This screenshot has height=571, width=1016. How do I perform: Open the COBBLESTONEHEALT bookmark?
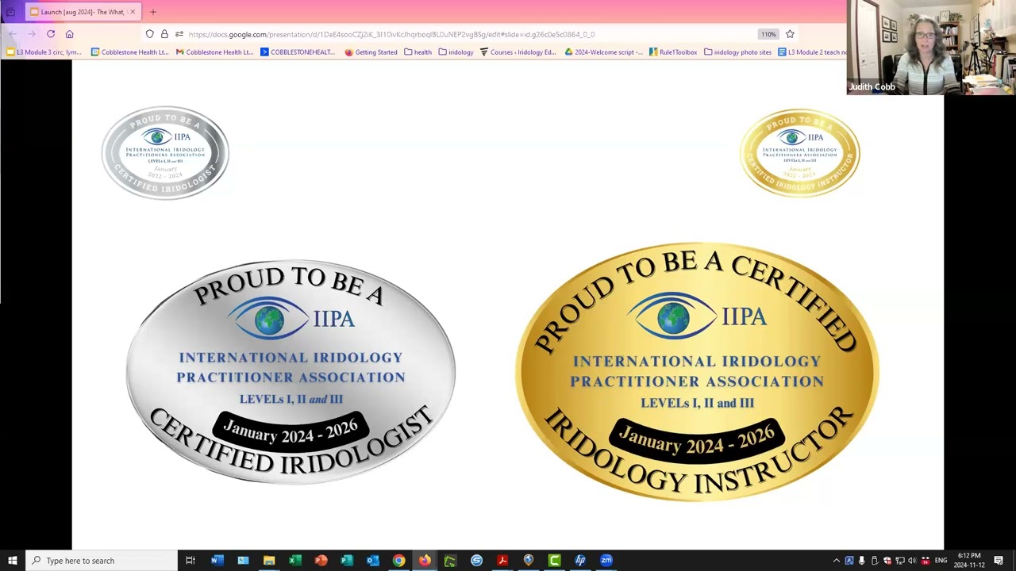298,52
